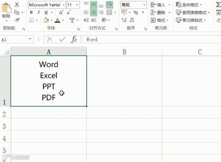The height and width of the screenshot is (162, 221).
Task: Confirm entry checkmark button
Action: coord(62,40)
